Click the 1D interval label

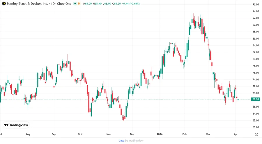[53, 3]
